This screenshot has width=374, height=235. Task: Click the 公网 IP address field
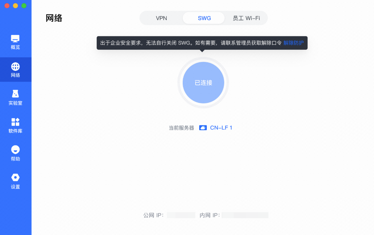181,215
